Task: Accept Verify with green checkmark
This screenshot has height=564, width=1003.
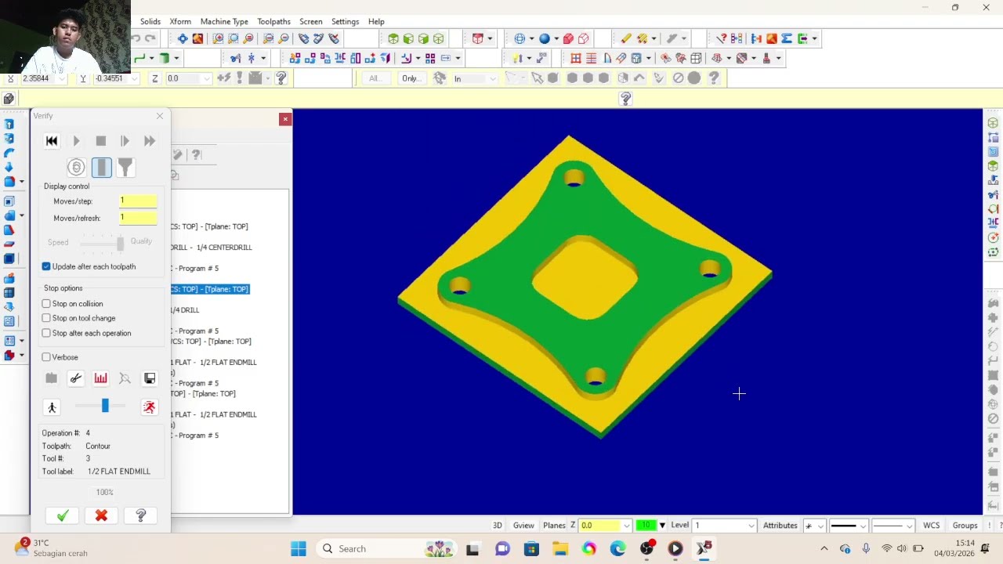Action: coord(63,515)
